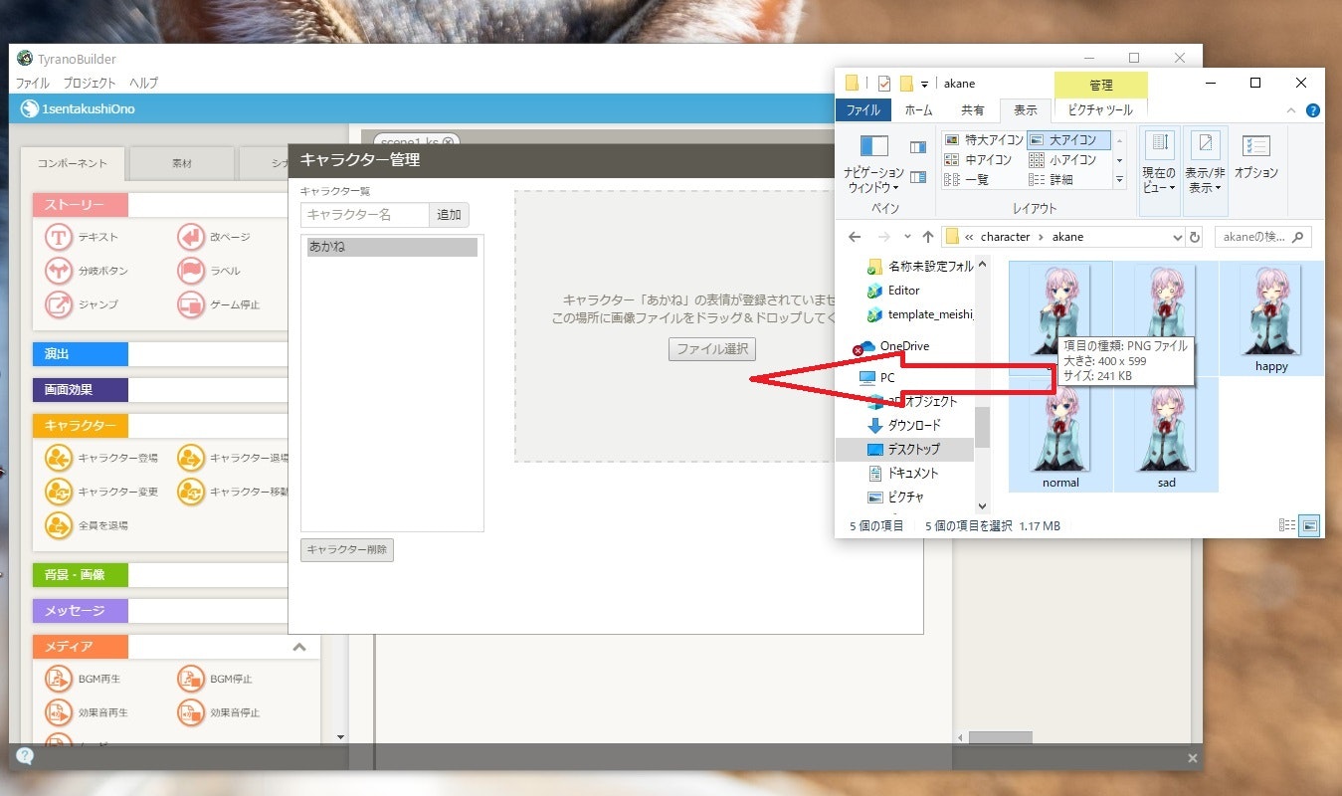Open the 表示/非表示 dropdown
This screenshot has height=796, width=1342.
click(x=1205, y=169)
